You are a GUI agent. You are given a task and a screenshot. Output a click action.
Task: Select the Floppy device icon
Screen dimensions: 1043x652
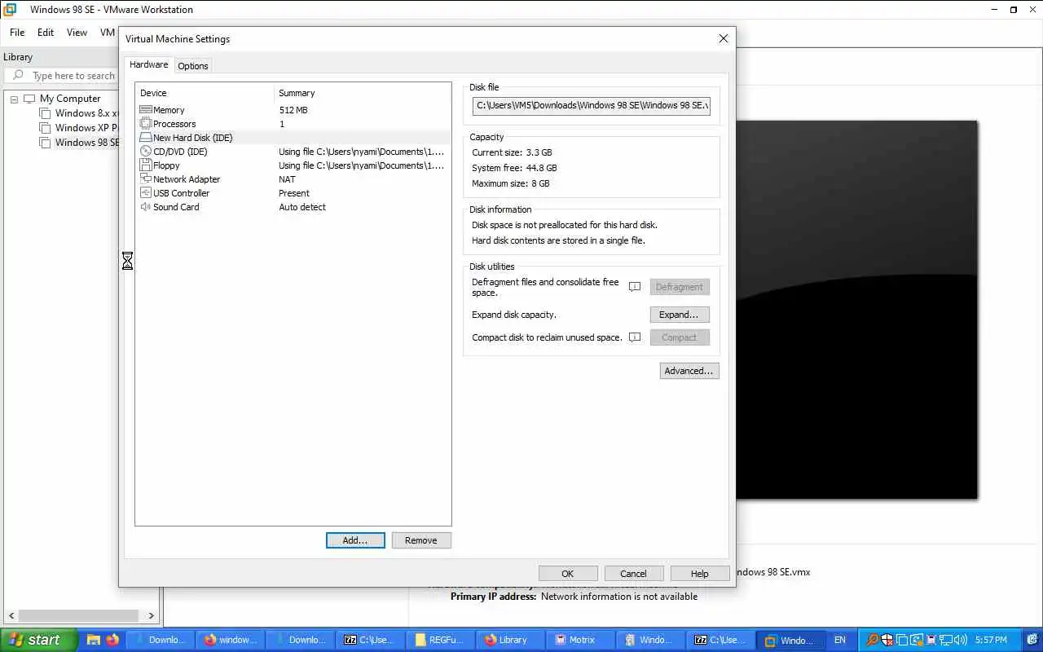click(146, 165)
